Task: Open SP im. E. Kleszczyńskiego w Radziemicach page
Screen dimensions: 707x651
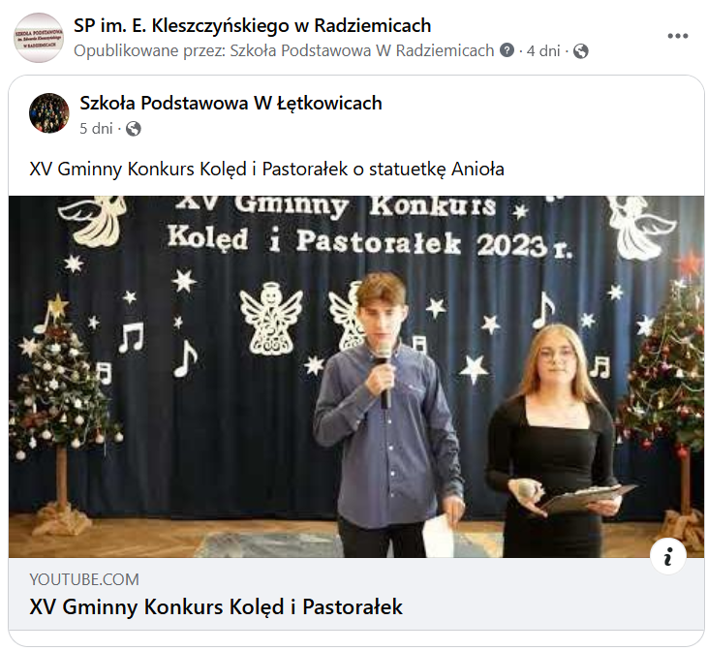Action: click(253, 26)
